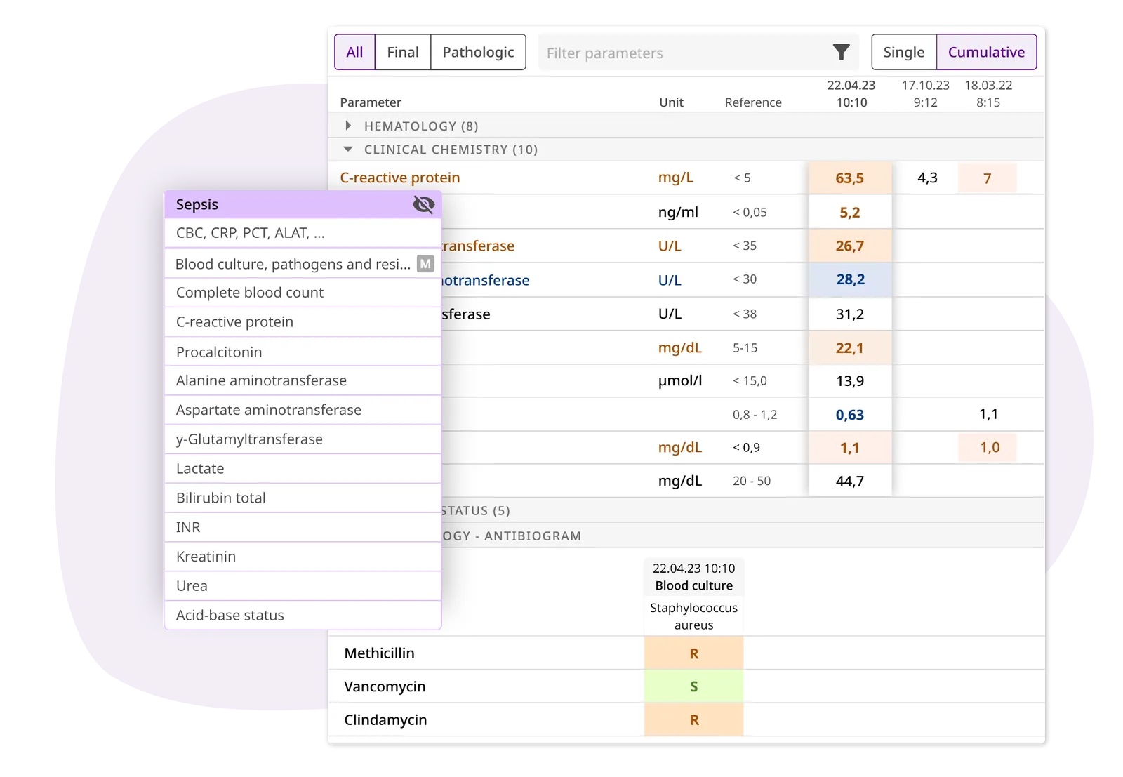1123x777 pixels.
Task: Select the All filter tab
Action: [354, 52]
